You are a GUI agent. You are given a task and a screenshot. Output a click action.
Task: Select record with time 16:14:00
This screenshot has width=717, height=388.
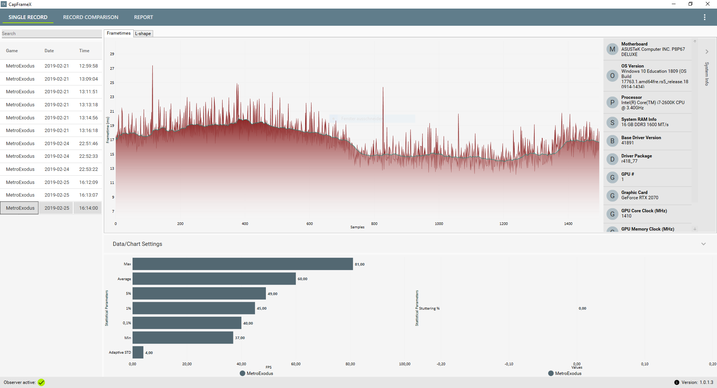(51, 208)
